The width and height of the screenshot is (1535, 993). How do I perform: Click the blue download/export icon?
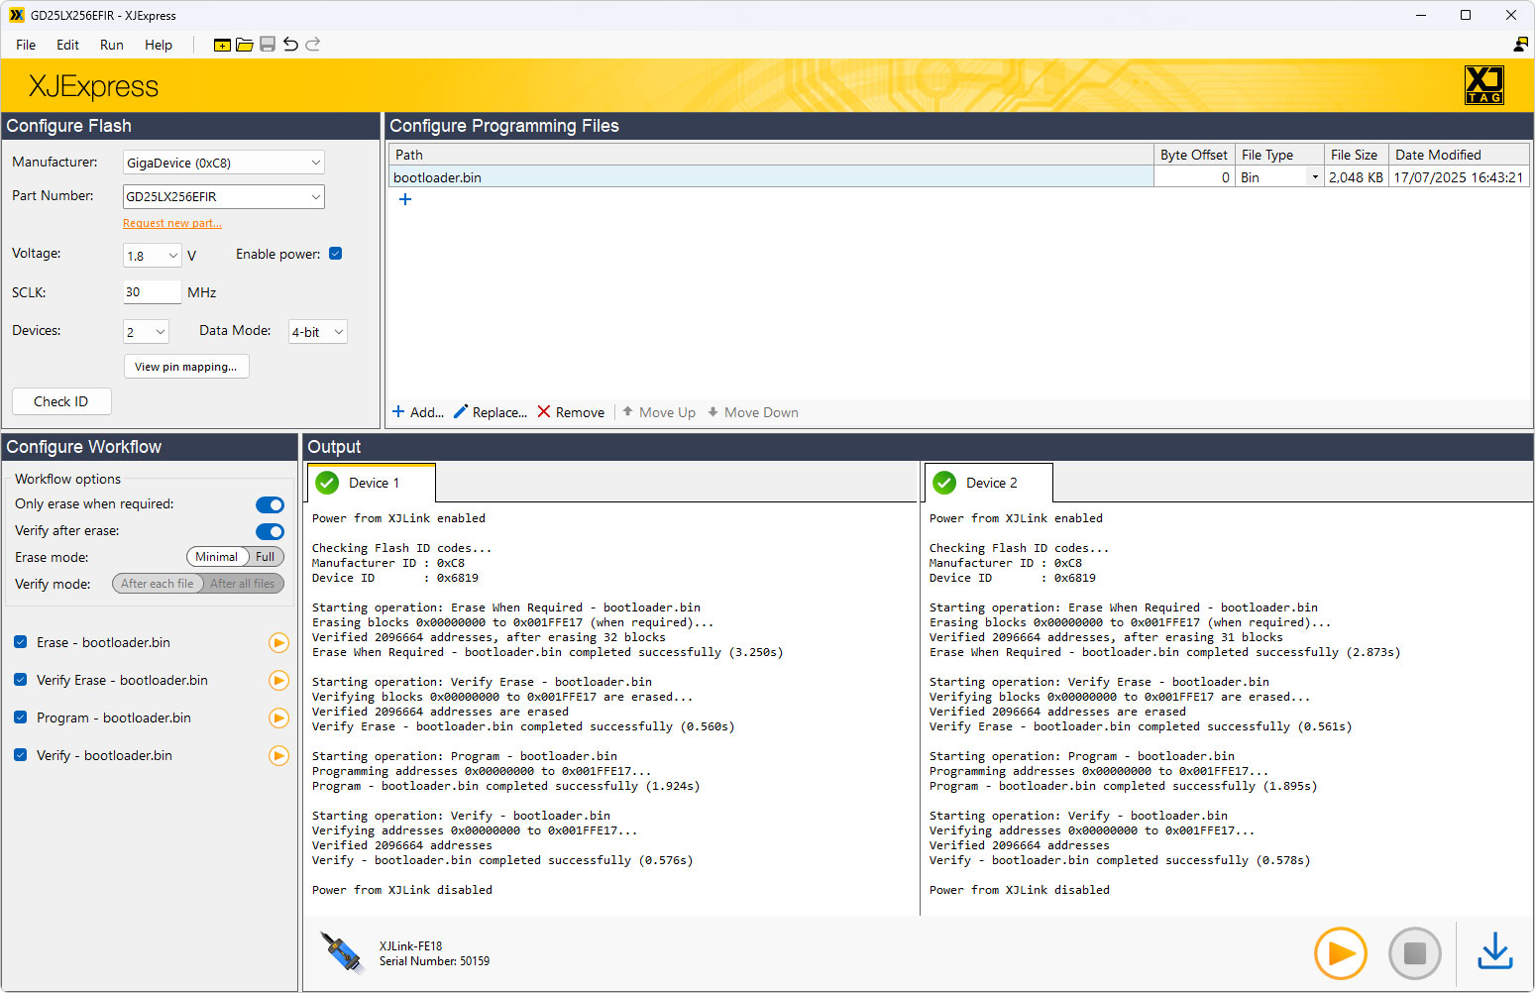(x=1494, y=953)
